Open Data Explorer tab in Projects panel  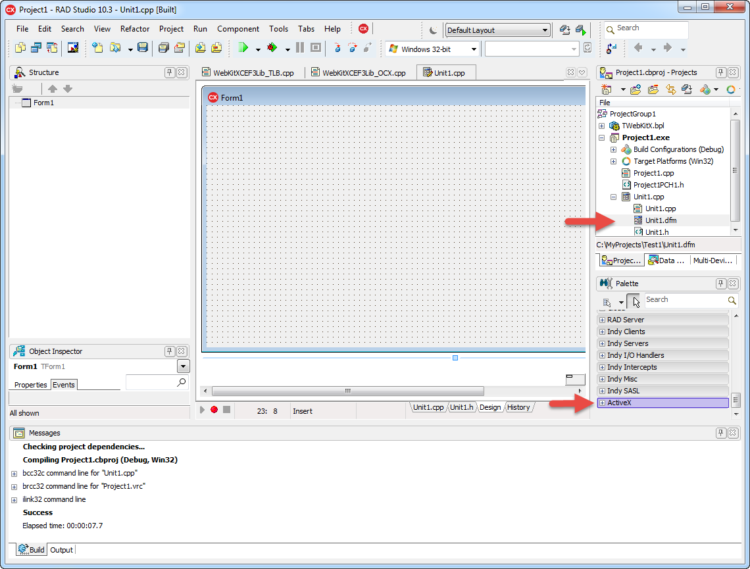click(x=666, y=260)
